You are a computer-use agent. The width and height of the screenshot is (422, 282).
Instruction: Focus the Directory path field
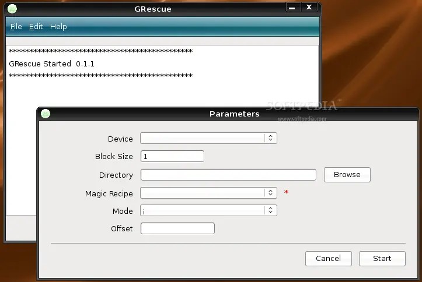tap(228, 175)
